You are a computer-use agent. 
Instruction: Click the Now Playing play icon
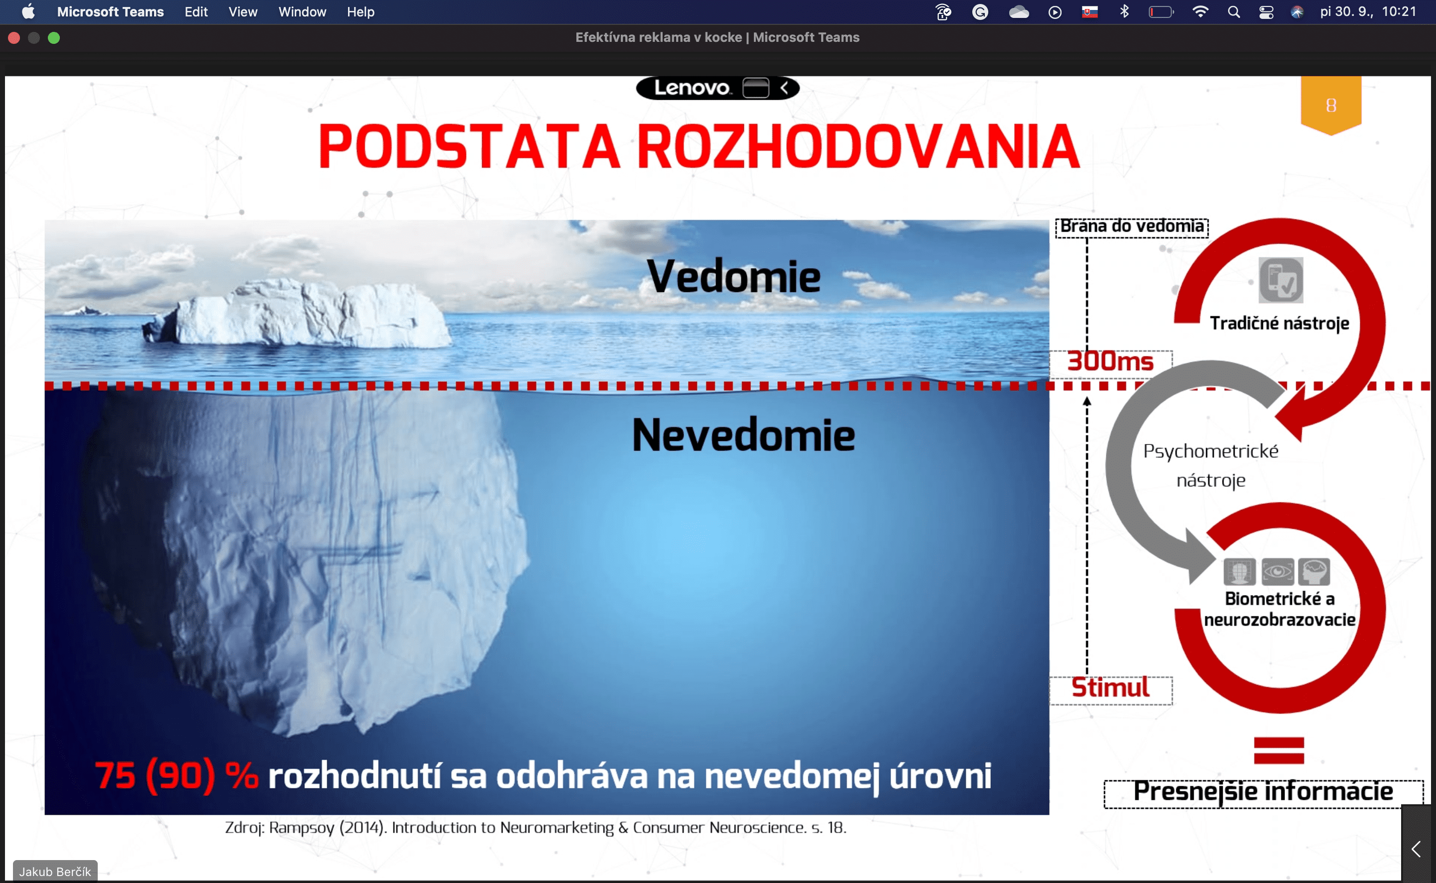[1055, 11]
